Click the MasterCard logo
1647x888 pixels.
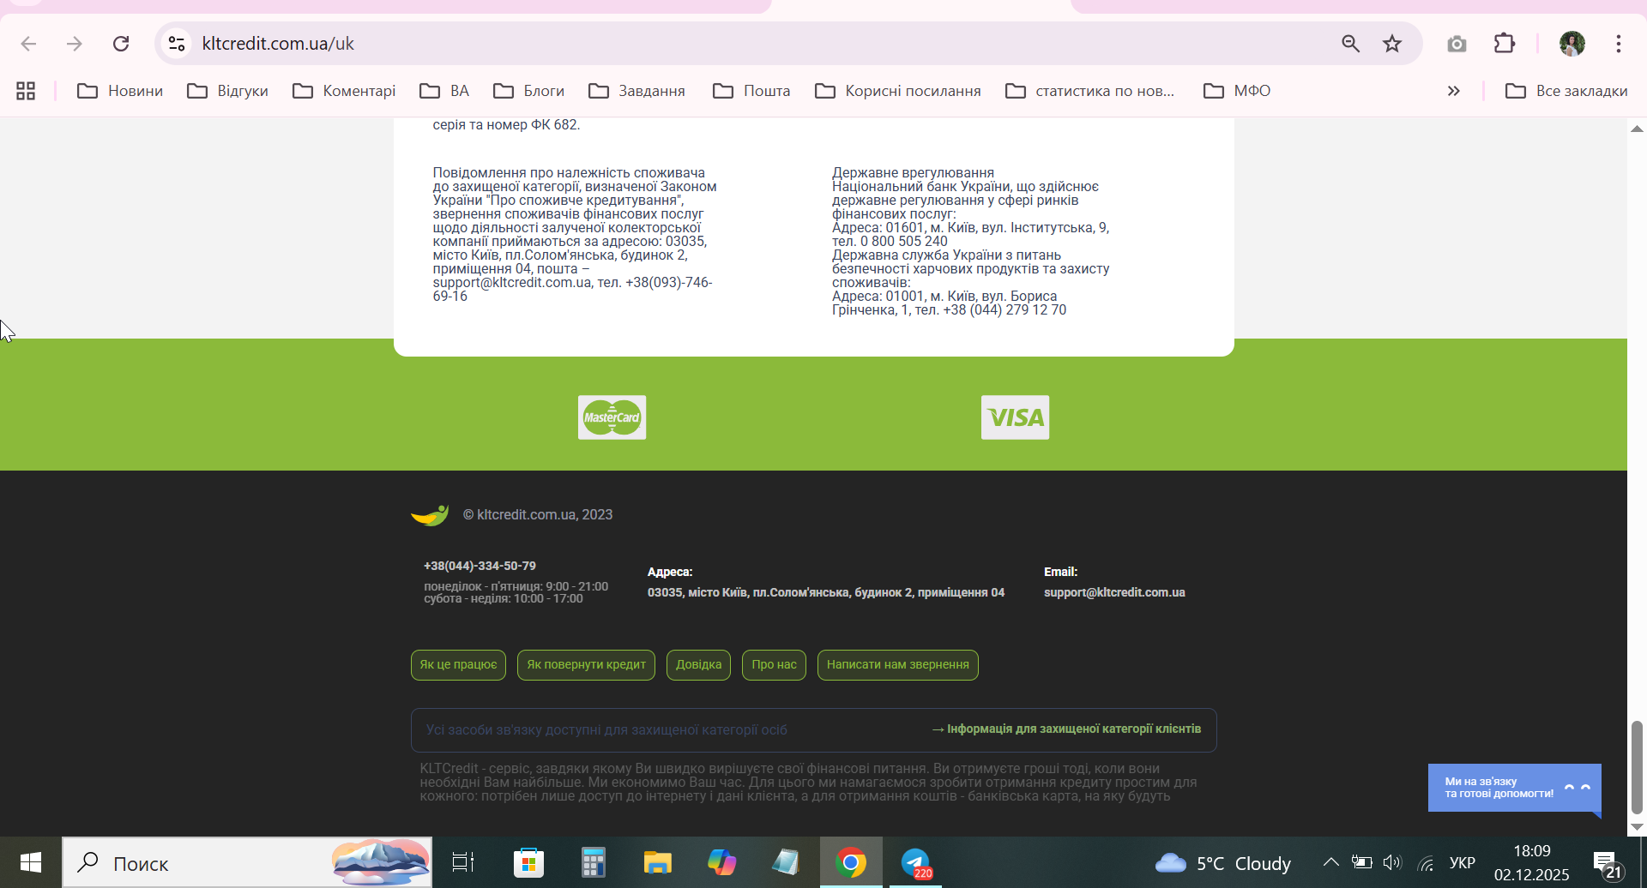[612, 417]
